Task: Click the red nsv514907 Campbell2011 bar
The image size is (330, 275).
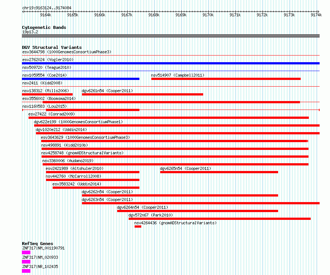Action: 226,79
